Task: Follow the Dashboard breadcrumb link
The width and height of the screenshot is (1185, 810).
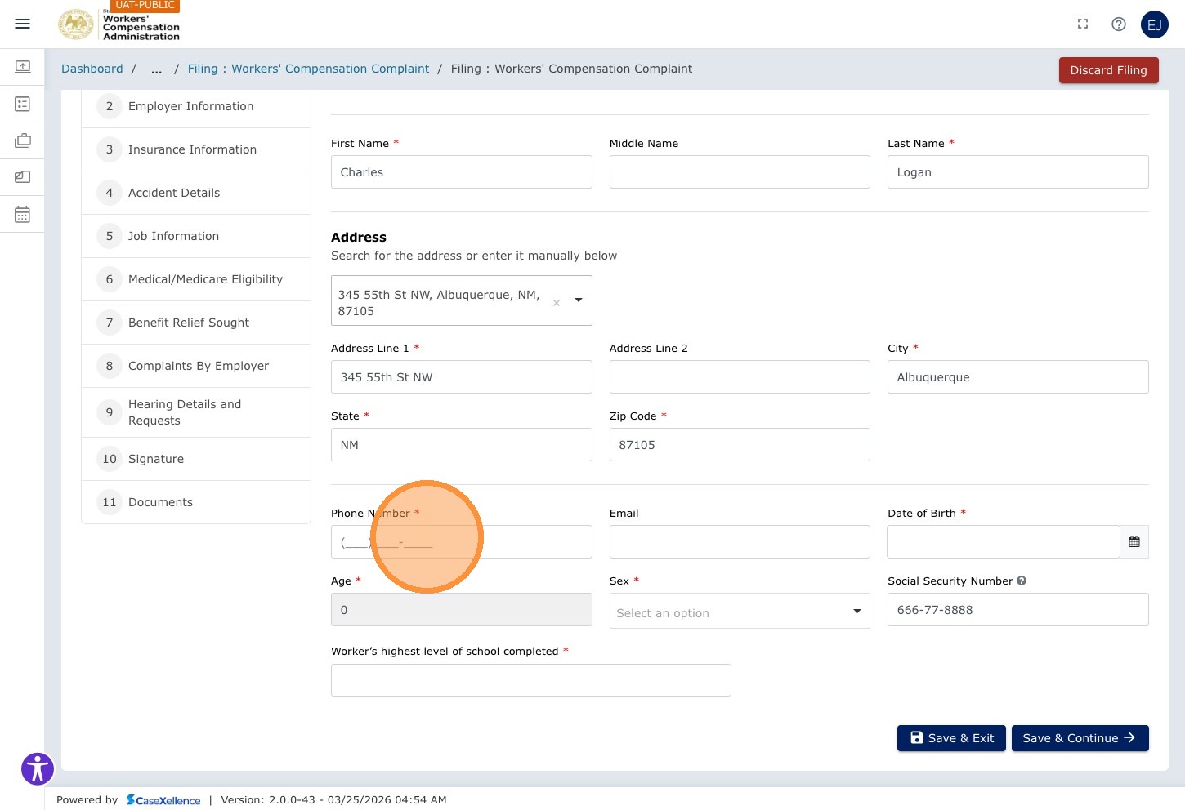Action: [x=92, y=69]
